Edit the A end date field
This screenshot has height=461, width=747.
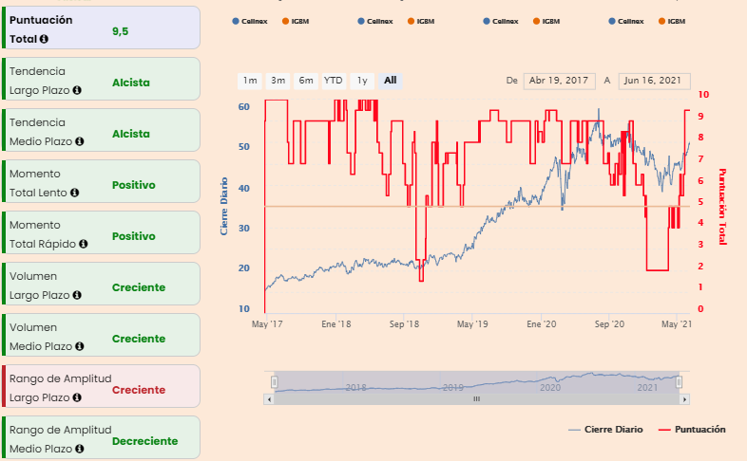click(x=654, y=81)
